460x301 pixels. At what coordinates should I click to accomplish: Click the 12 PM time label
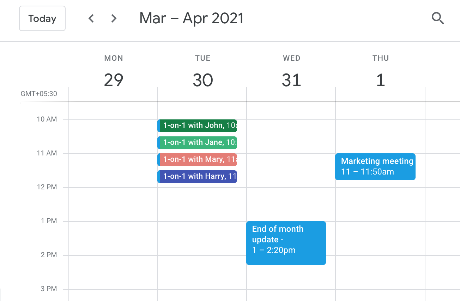(47, 187)
